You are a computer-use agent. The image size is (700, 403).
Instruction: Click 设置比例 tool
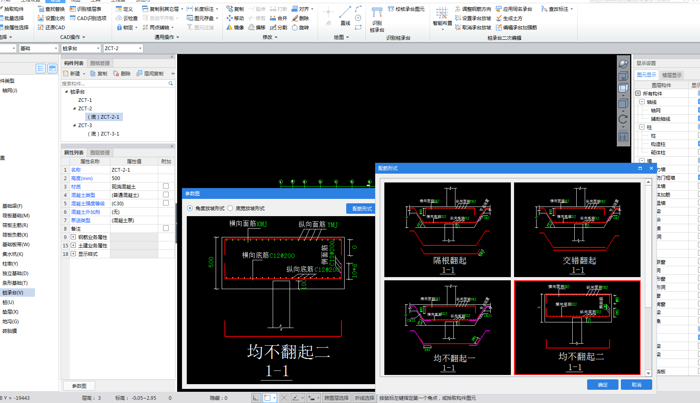tap(51, 18)
